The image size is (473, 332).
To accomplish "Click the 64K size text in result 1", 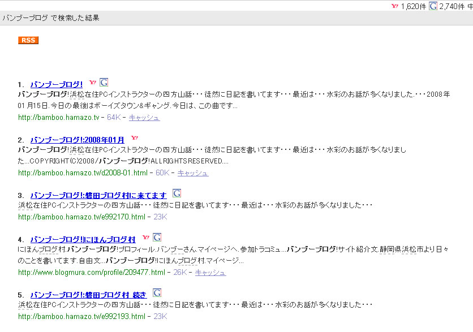I will (114, 118).
